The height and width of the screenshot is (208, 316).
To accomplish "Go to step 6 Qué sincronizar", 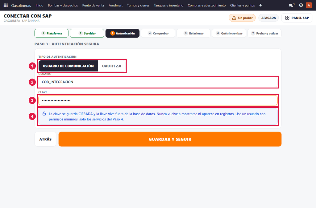I will pyautogui.click(x=229, y=33).
